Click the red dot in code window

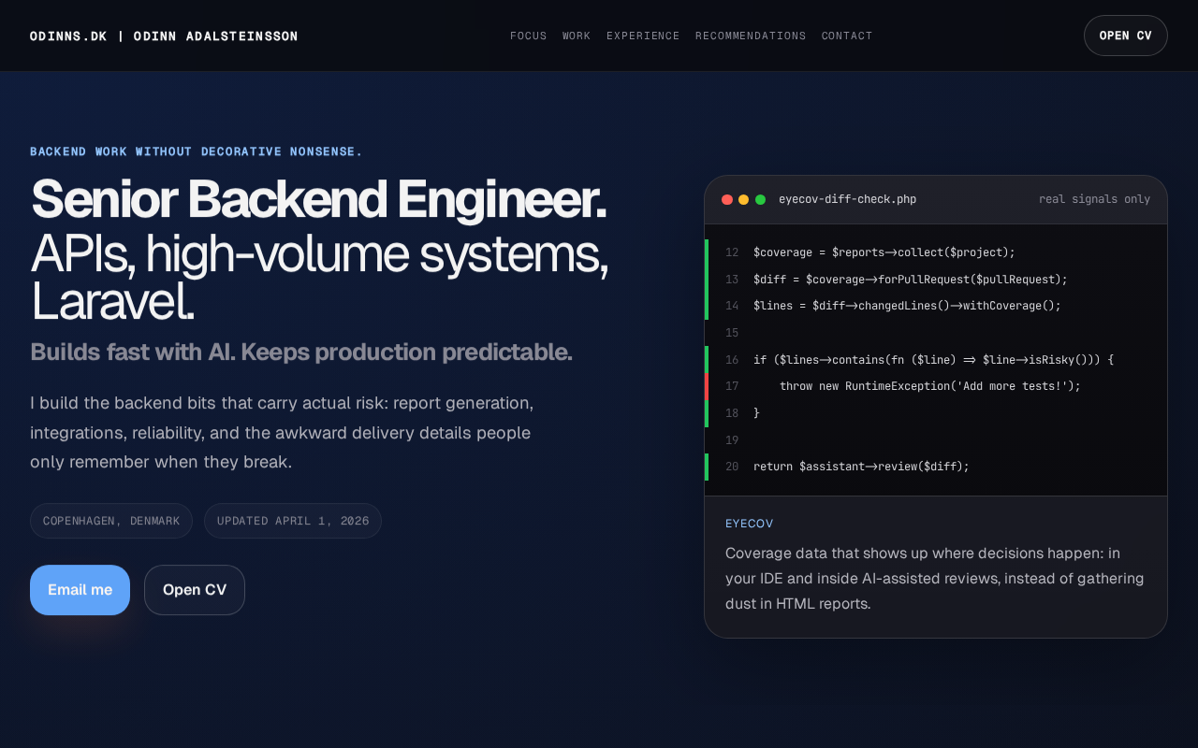point(727,199)
